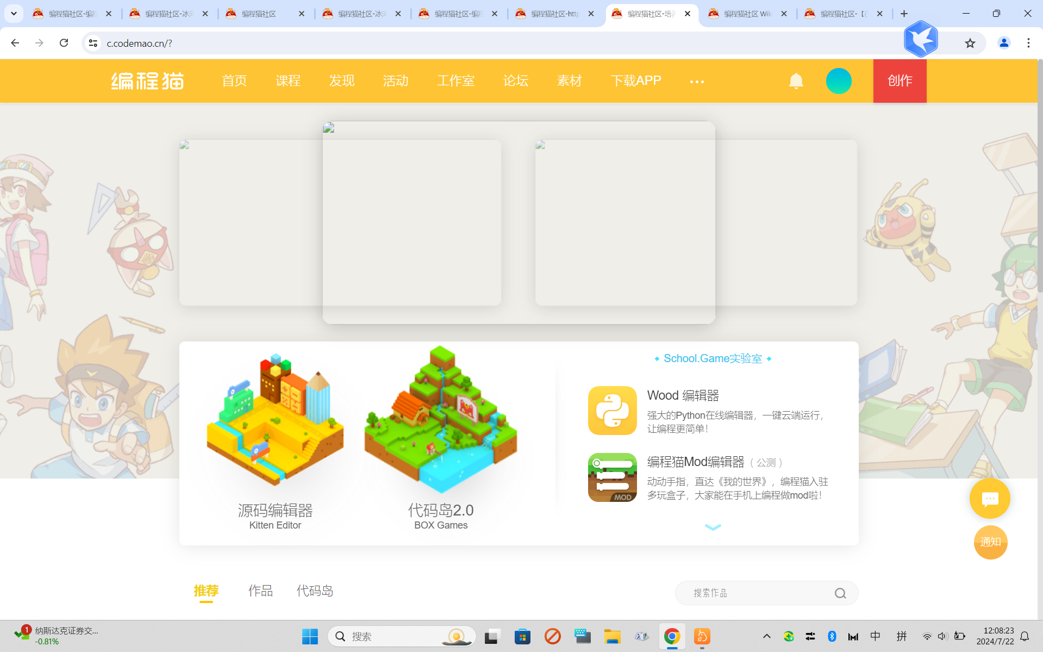Open a new browser tab
This screenshot has height=652, width=1043.
904,14
